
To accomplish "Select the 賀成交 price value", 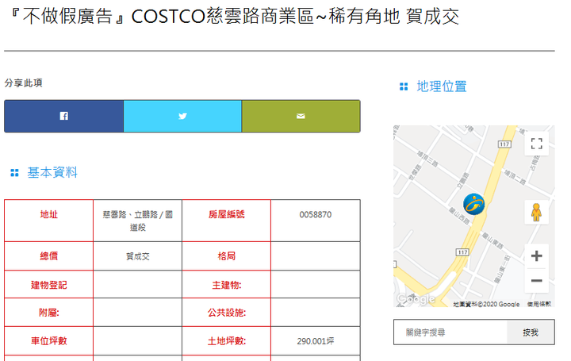I will pyautogui.click(x=138, y=256).
